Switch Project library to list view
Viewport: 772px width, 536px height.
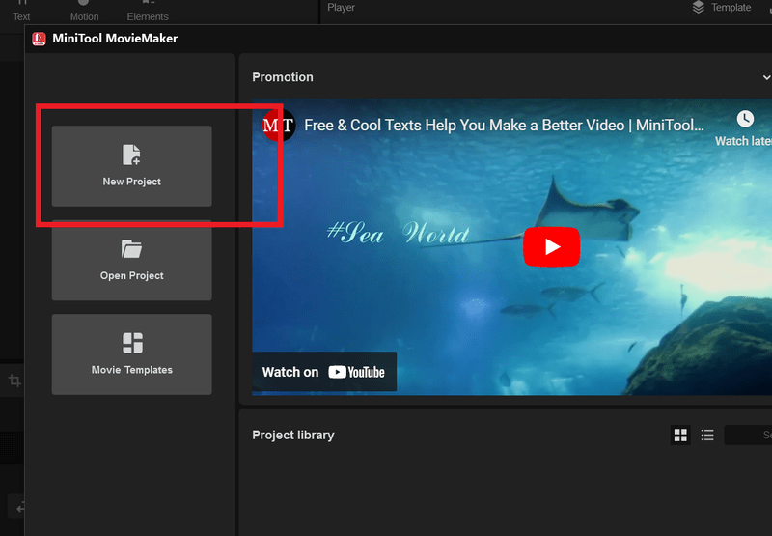[x=707, y=435]
